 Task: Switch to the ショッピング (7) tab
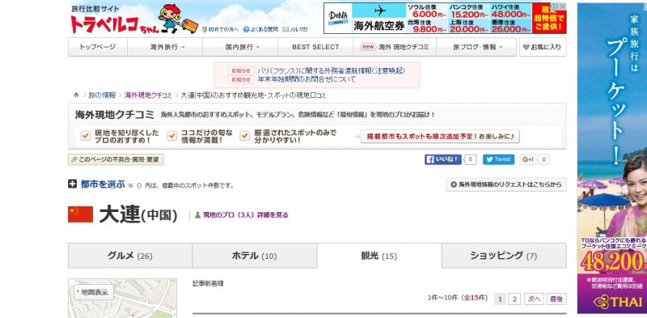click(504, 256)
